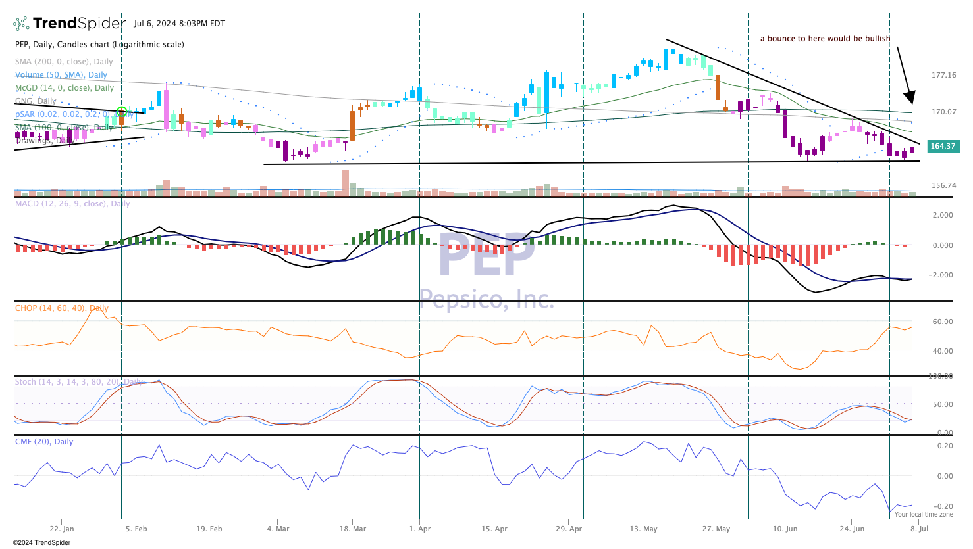The image size is (973, 549).
Task: Click the 'Jul 6, 2024 8:03PM EDT' timestamp
Action: coord(179,24)
